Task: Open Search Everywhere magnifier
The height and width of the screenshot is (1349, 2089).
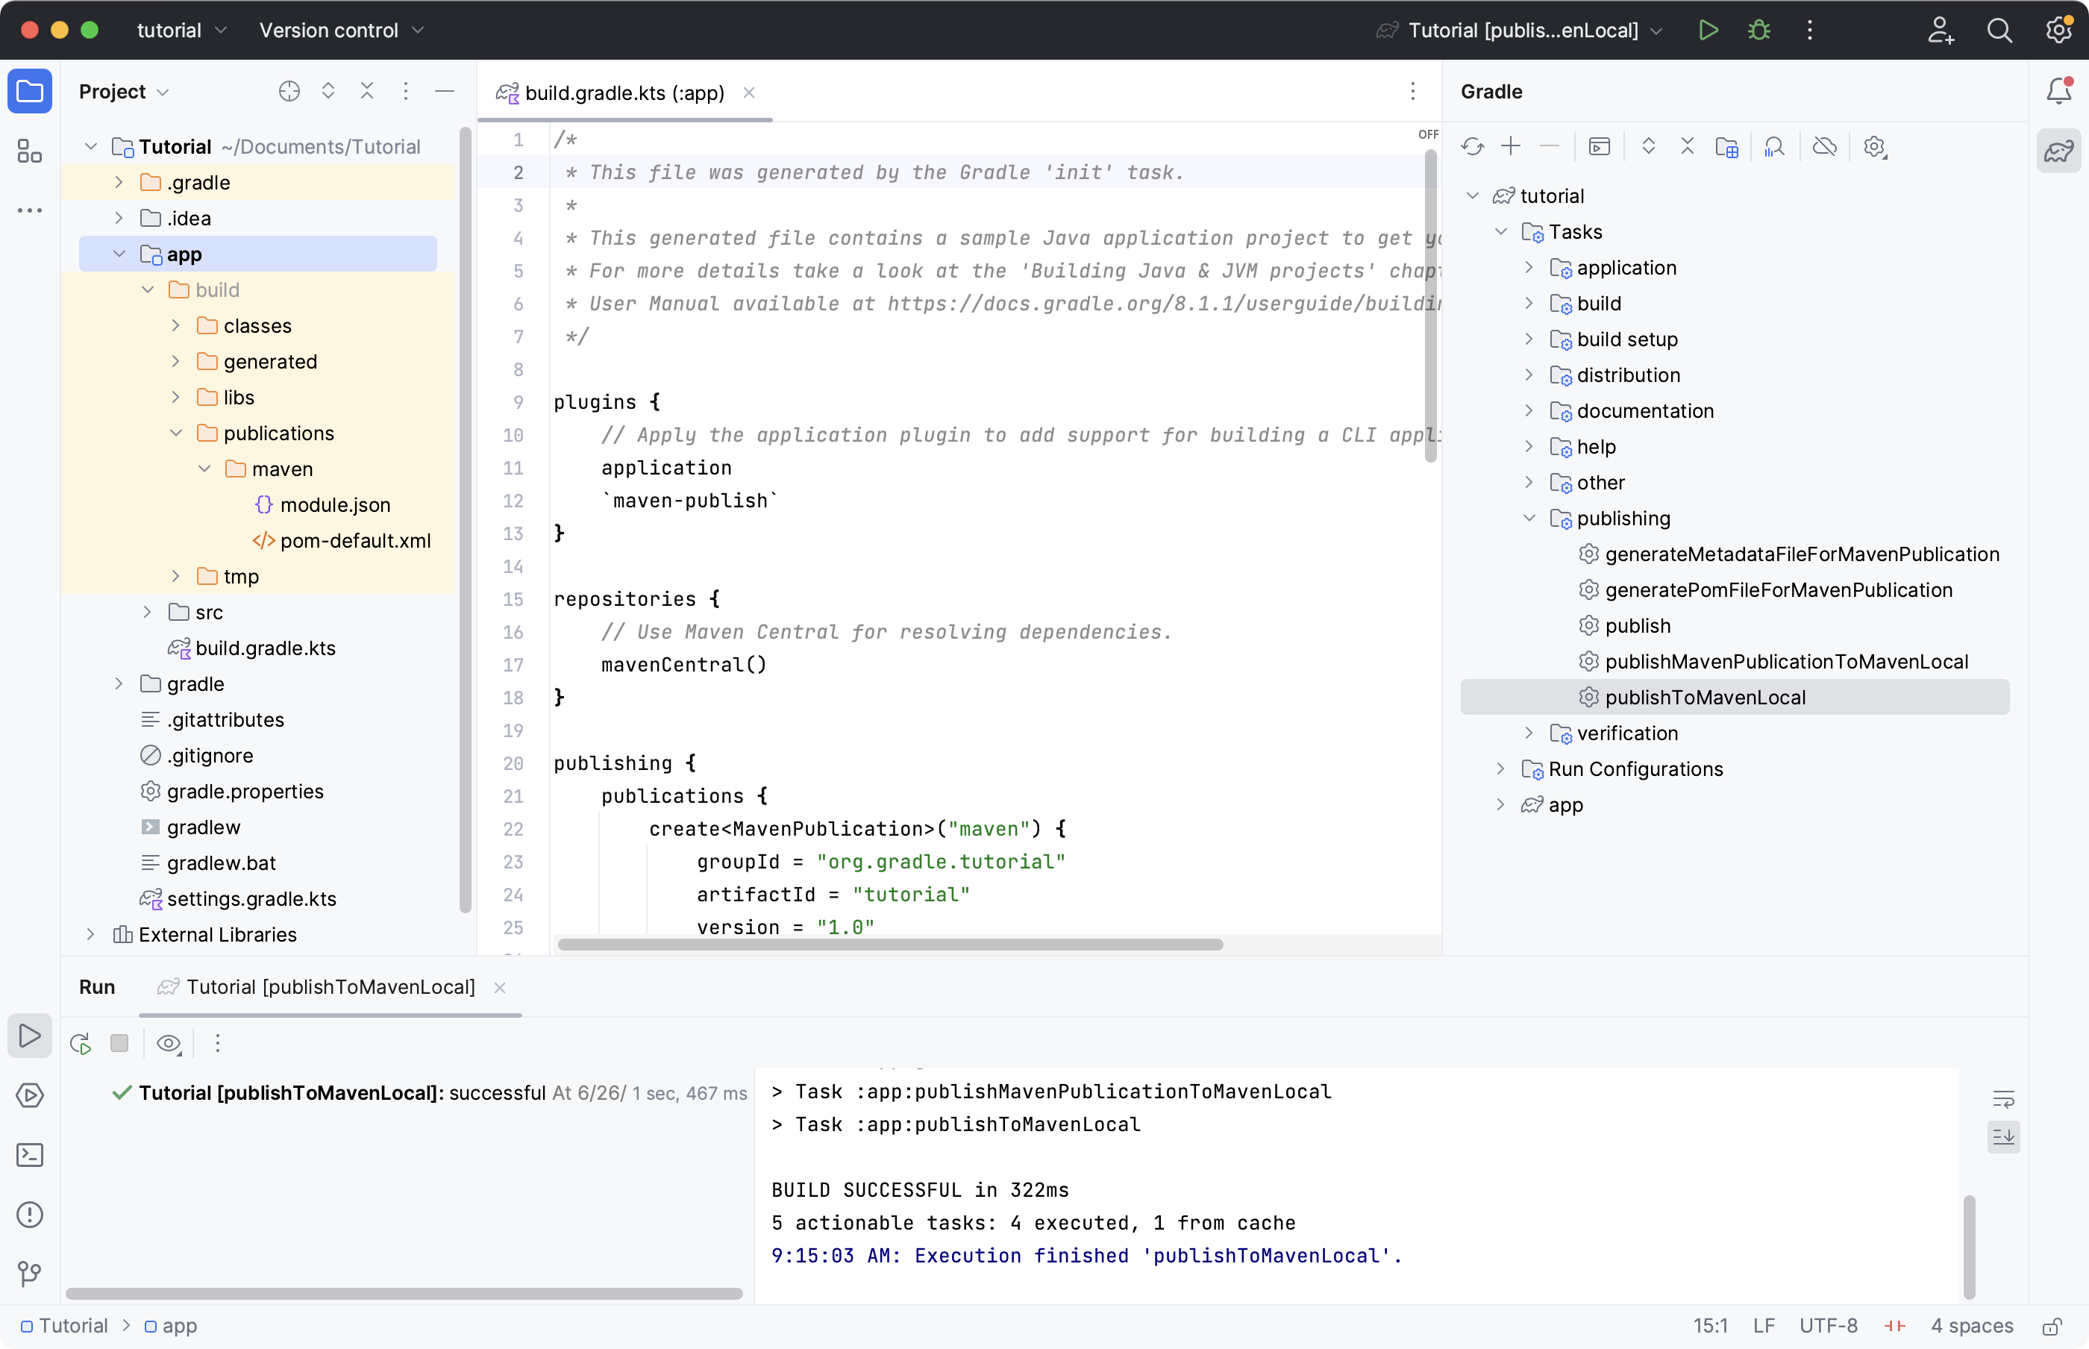Action: (1999, 30)
